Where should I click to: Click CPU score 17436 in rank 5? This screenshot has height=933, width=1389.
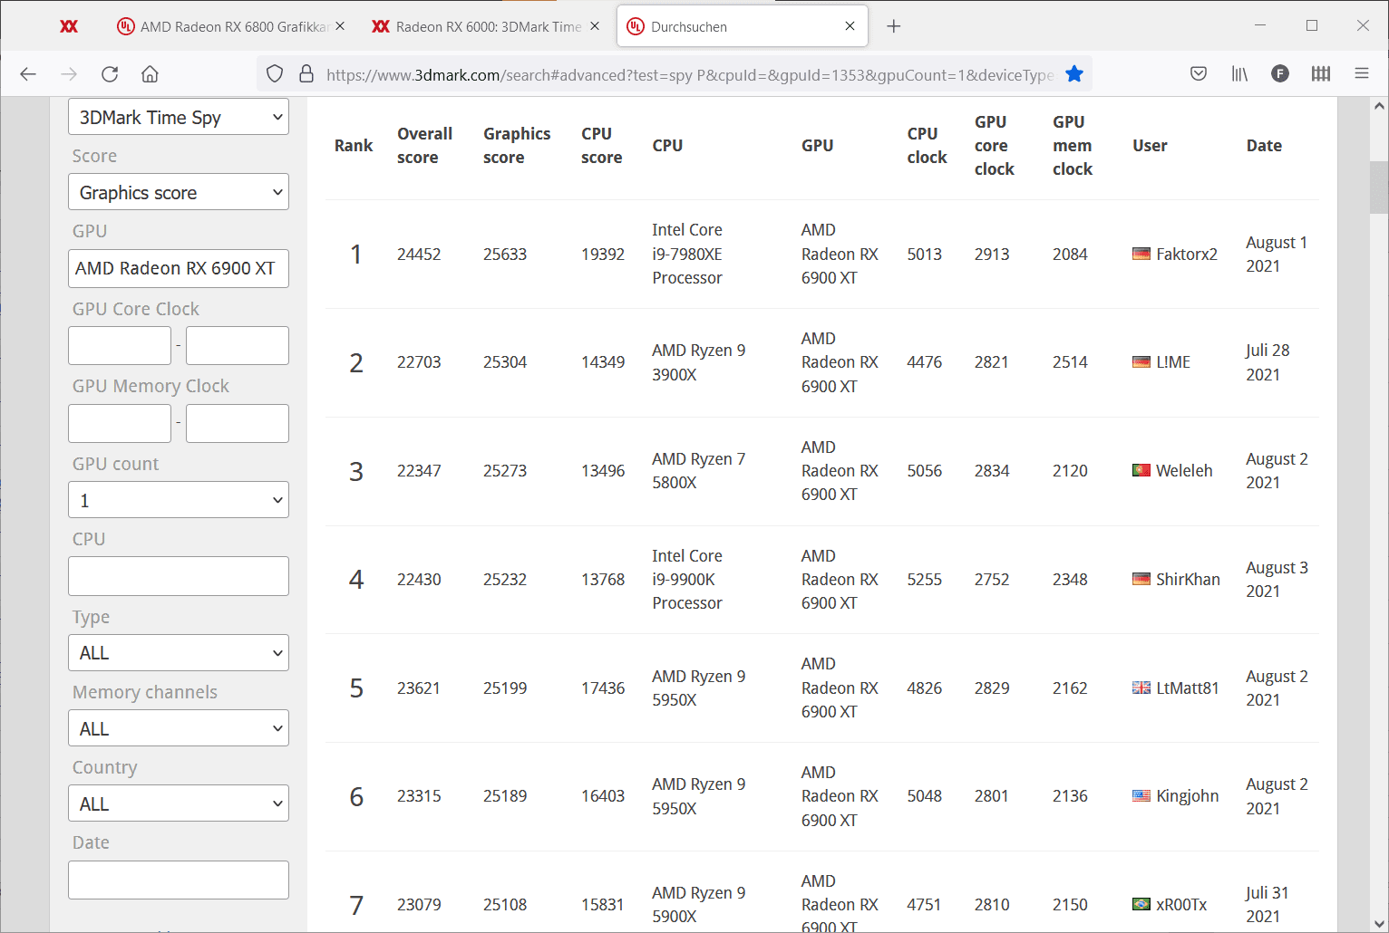pyautogui.click(x=603, y=688)
